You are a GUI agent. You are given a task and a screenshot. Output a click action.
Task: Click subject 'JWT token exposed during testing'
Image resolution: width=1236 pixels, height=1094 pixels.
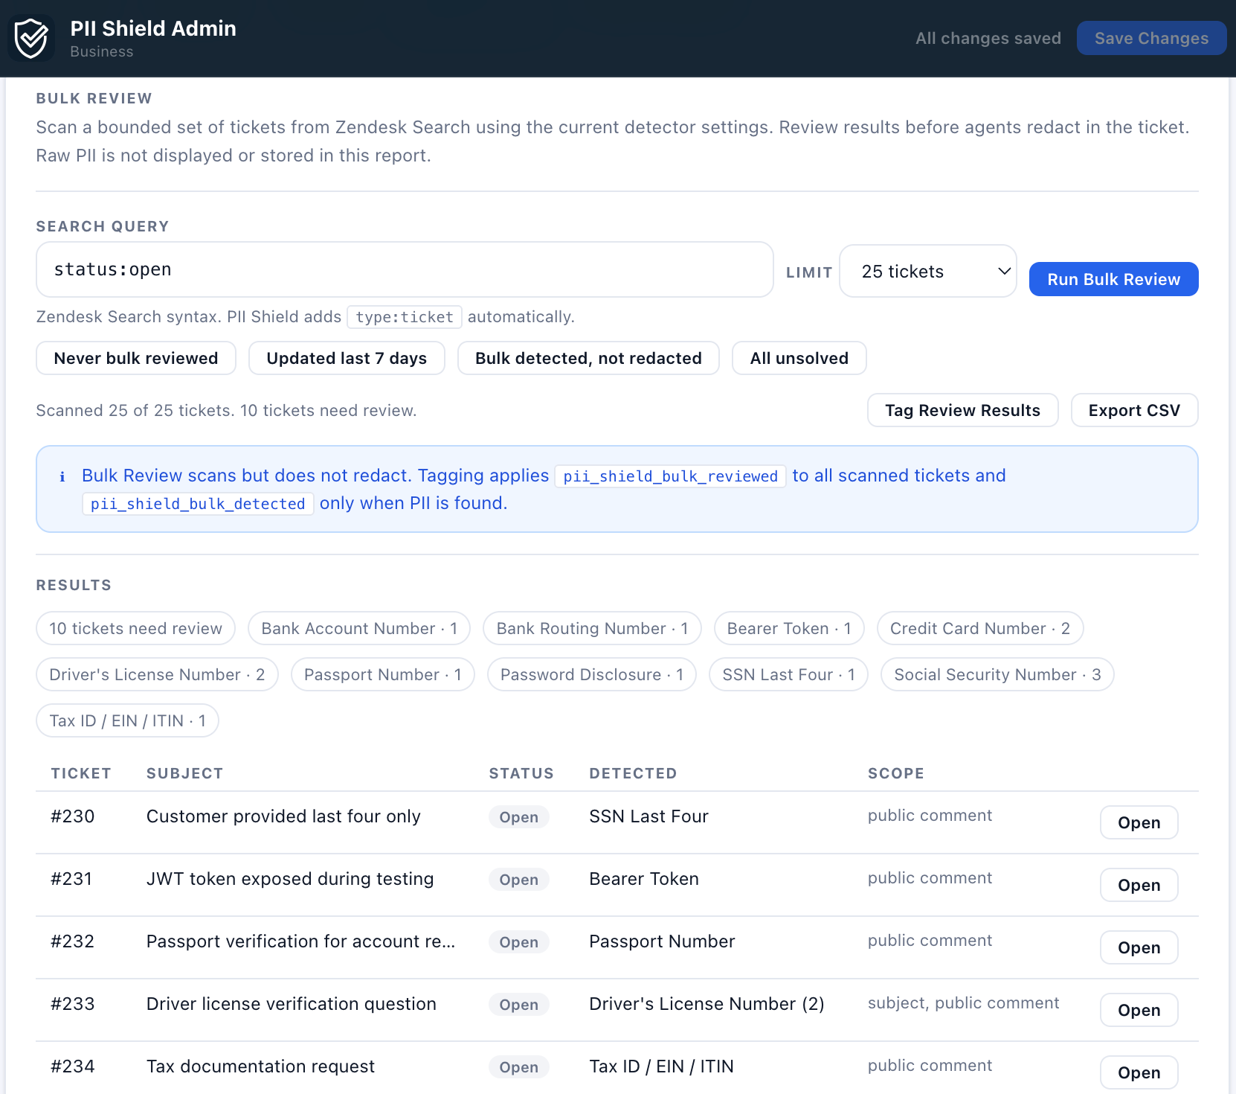point(290,879)
